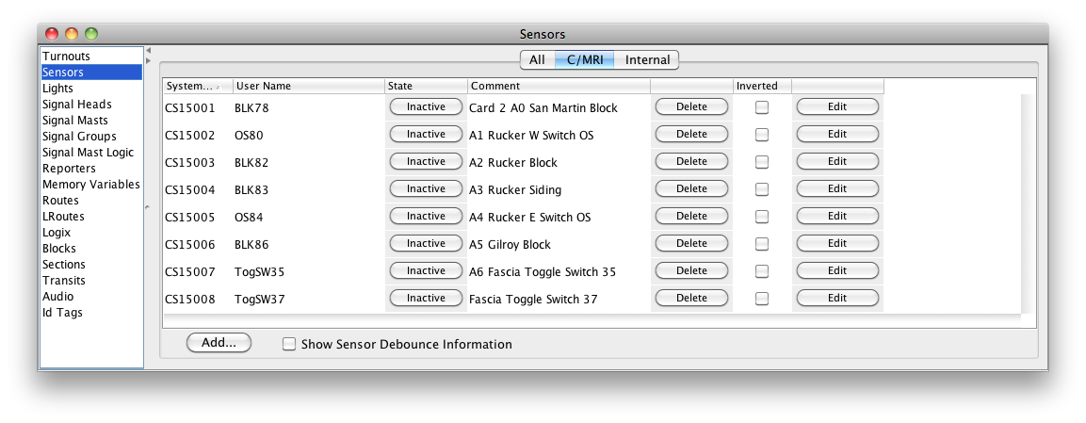Screen dimensions: 1086x423
Task: Click the vertical scrollbar of sensor table
Action: tap(1027, 204)
